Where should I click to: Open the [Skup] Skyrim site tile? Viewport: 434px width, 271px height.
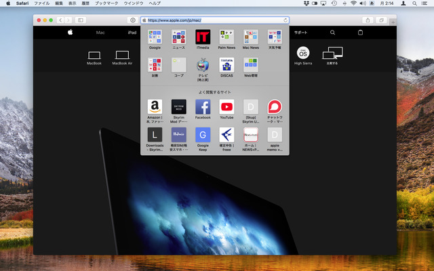click(x=251, y=107)
